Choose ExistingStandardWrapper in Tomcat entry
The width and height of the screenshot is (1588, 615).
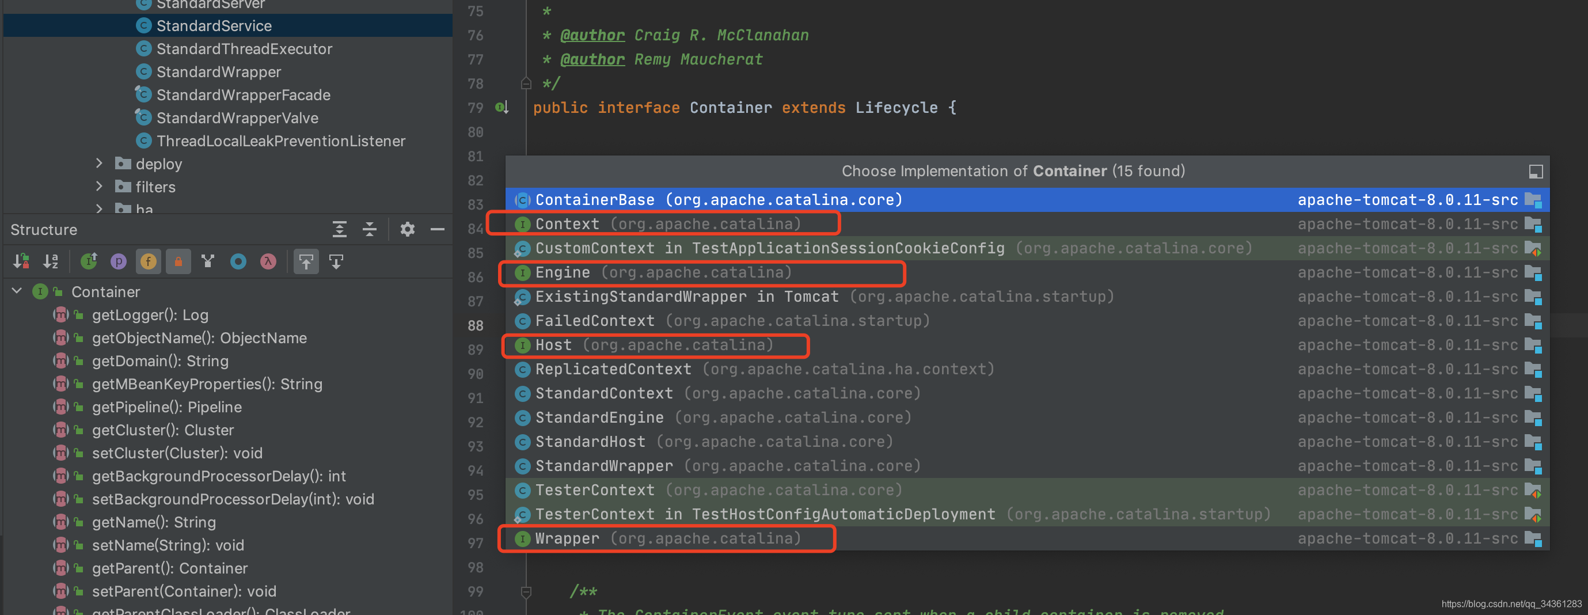(x=1027, y=297)
